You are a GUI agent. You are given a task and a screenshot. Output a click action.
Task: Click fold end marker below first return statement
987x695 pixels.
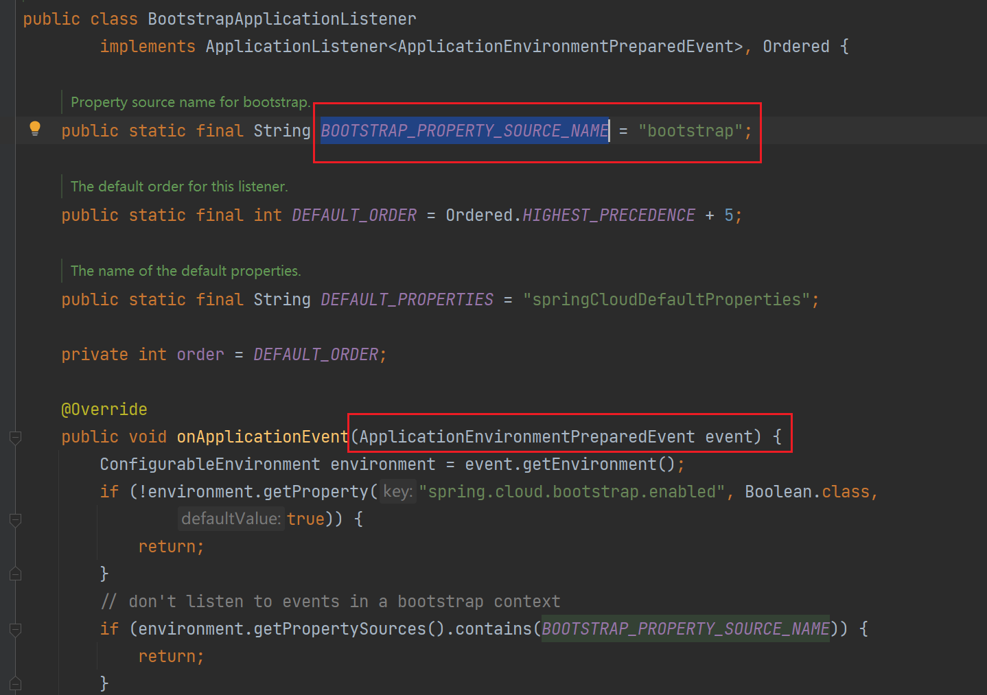[x=15, y=574]
